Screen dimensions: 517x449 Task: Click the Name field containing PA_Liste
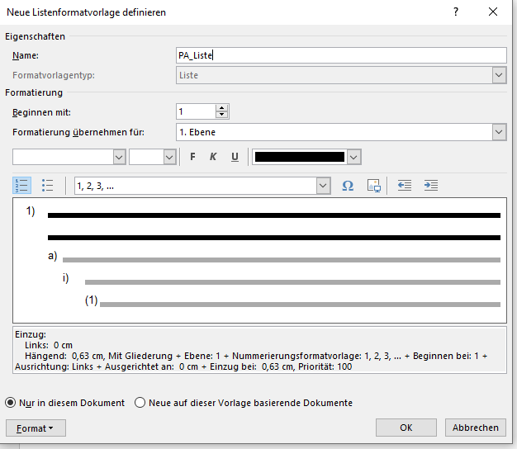pyautogui.click(x=340, y=55)
